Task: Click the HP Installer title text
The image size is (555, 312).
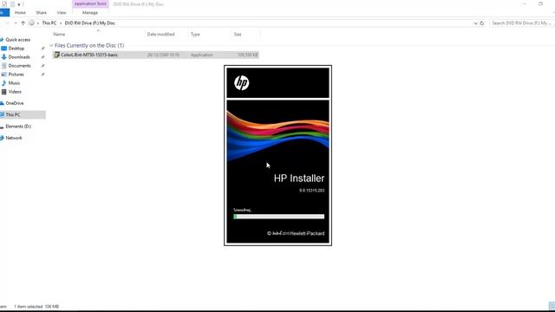Action: point(298,179)
